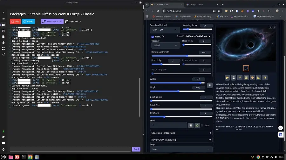Open Discord icon in Stability Matrix sidebar

point(3,143)
